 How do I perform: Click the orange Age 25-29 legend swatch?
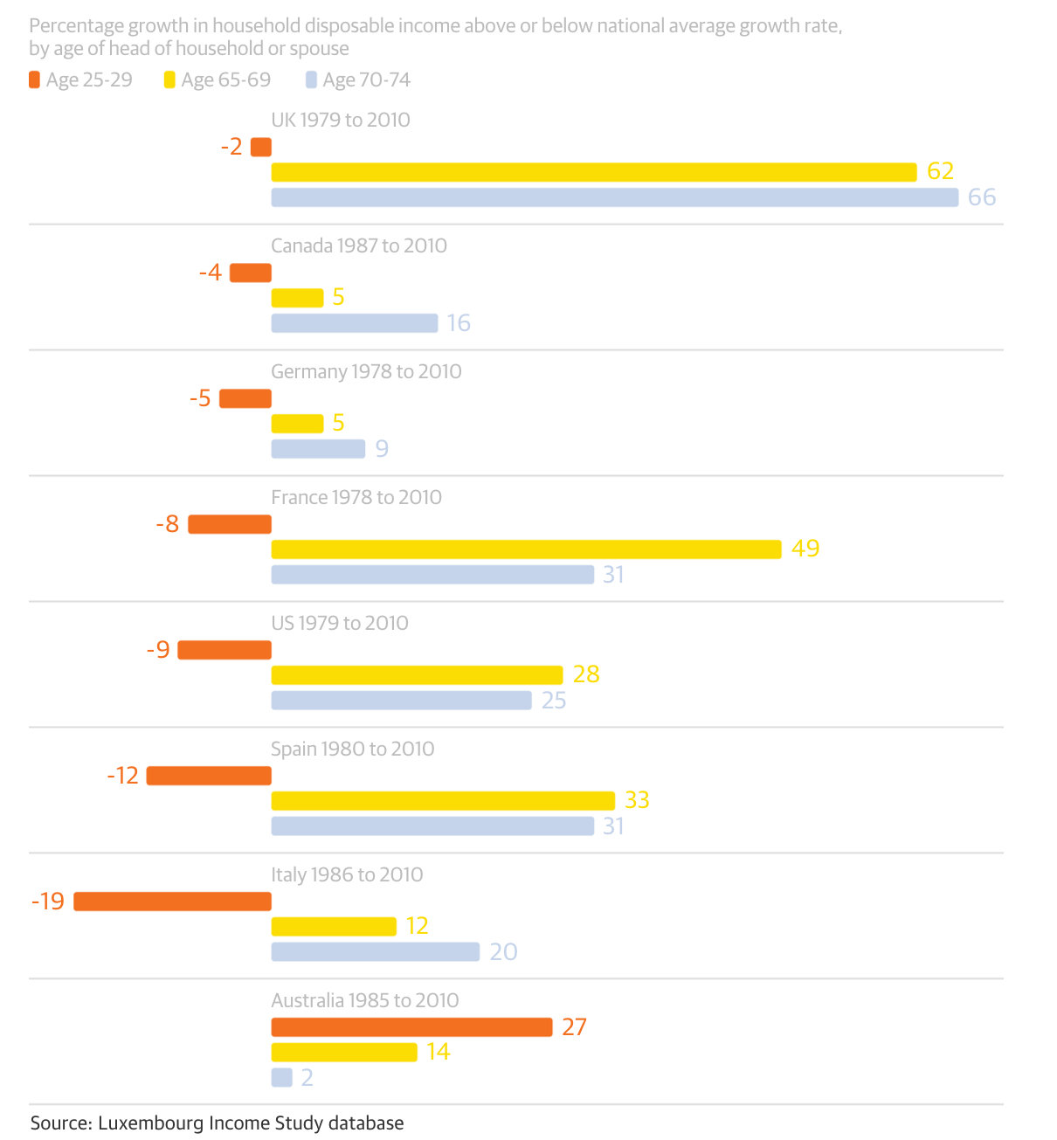point(34,80)
